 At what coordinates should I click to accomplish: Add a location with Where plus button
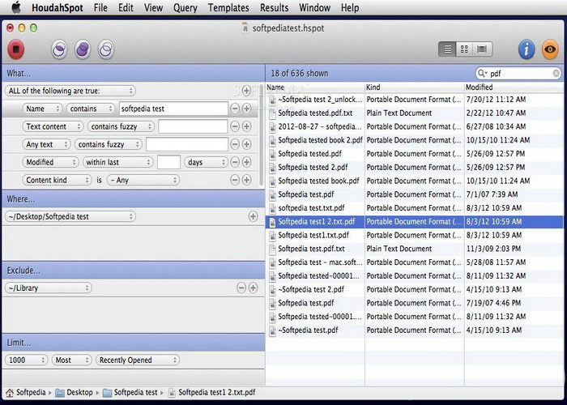(253, 217)
